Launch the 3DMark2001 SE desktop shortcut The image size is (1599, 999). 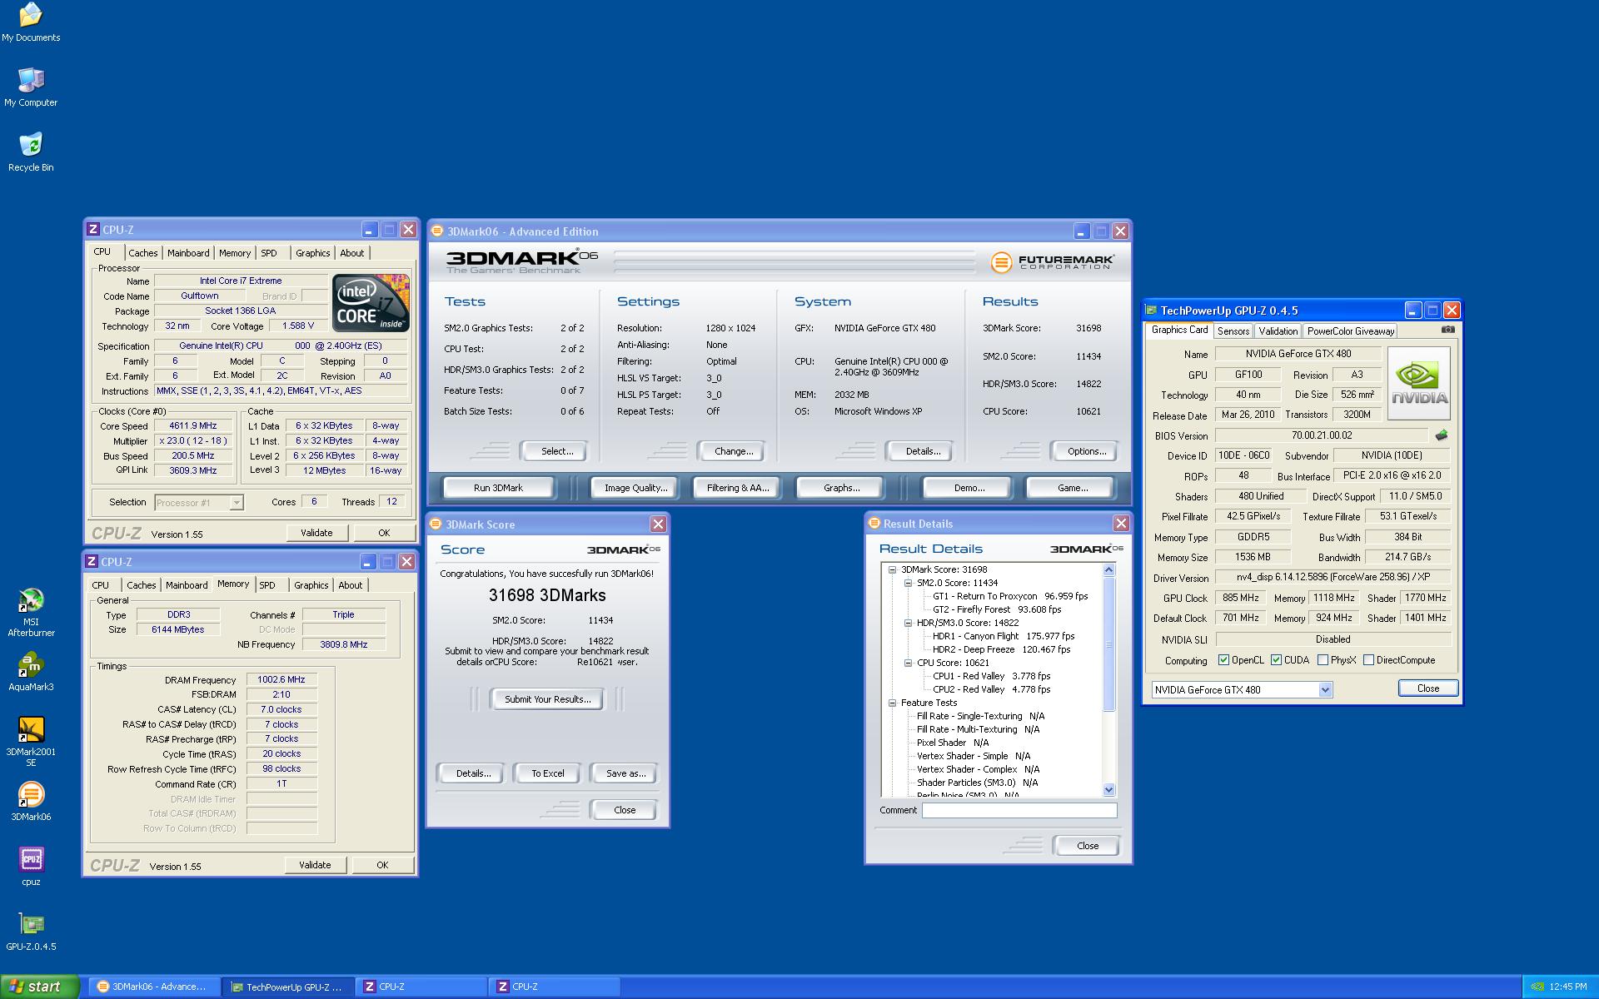31,743
